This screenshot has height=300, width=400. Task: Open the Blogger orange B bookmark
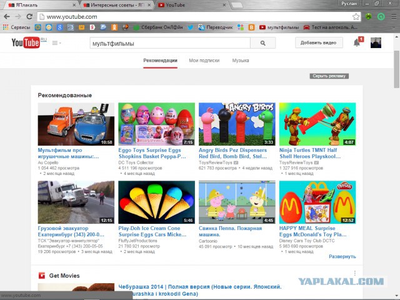tap(251, 27)
